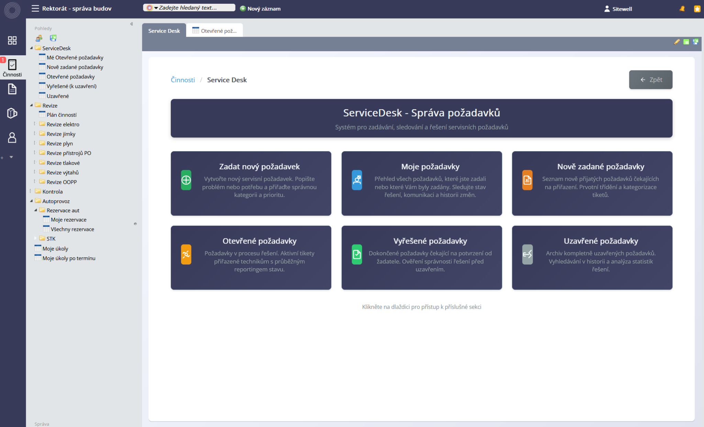Expand the Revize elektro folder
704x427 pixels.
[35, 124]
